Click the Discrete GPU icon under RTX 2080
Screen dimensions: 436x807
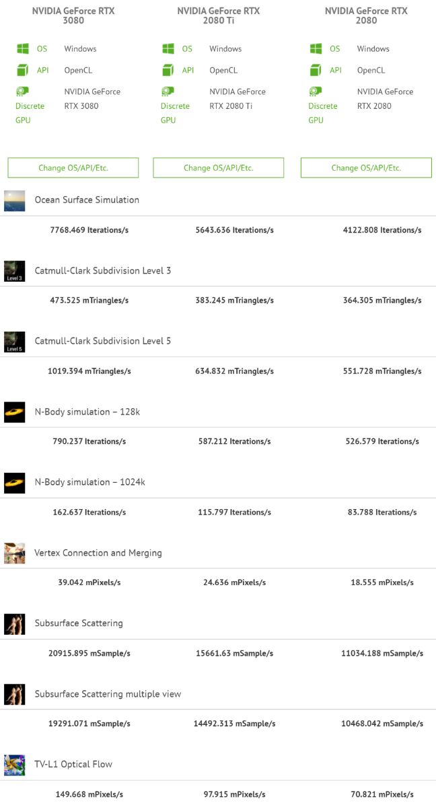[315, 91]
